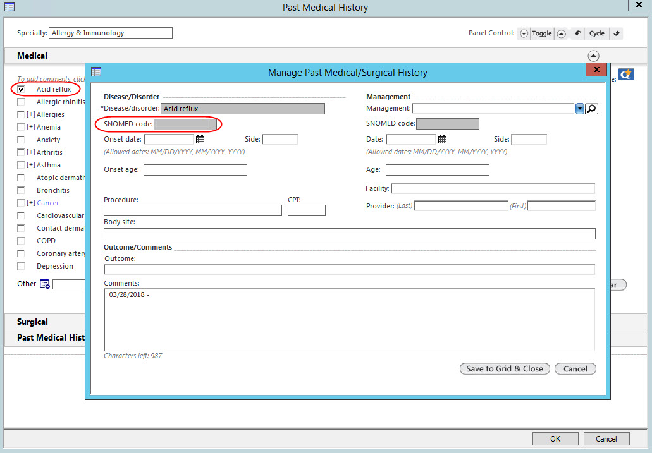The width and height of the screenshot is (652, 453).
Task: Click CPT input field
Action: [x=307, y=210]
